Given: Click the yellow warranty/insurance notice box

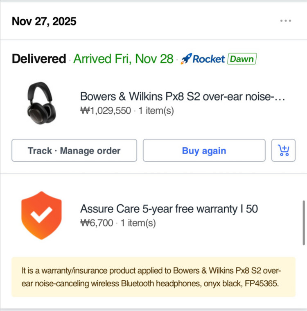Looking at the screenshot, I should (153, 277).
